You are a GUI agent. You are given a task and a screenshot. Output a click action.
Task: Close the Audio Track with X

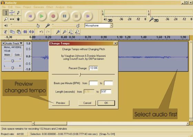pyautogui.click(x=3, y=43)
